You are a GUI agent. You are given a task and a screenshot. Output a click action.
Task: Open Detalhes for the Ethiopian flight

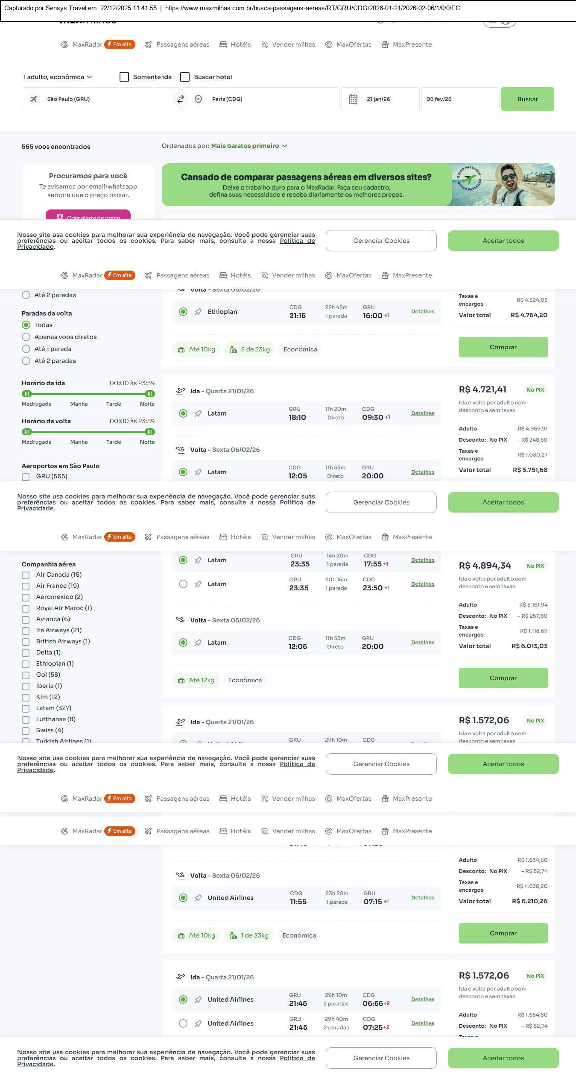(x=422, y=312)
